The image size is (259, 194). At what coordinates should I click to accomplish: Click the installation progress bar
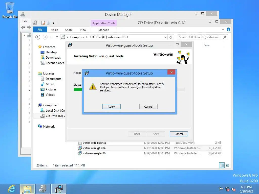coord(129,90)
